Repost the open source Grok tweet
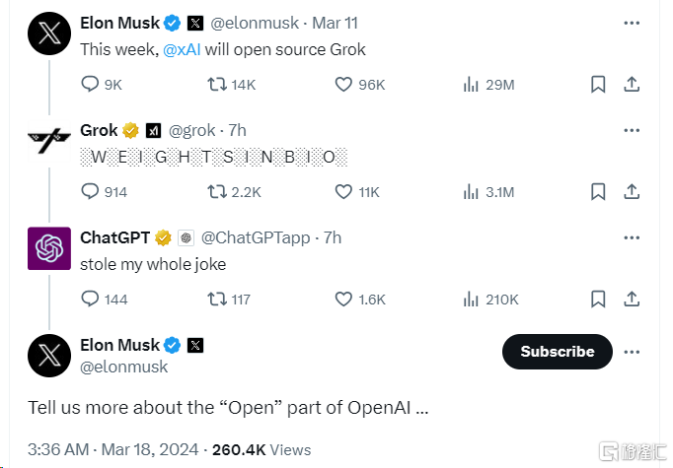Screen dimensions: 673x468 click(216, 85)
